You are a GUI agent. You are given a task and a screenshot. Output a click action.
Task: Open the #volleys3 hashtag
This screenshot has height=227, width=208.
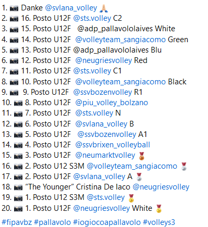click(x=159, y=222)
